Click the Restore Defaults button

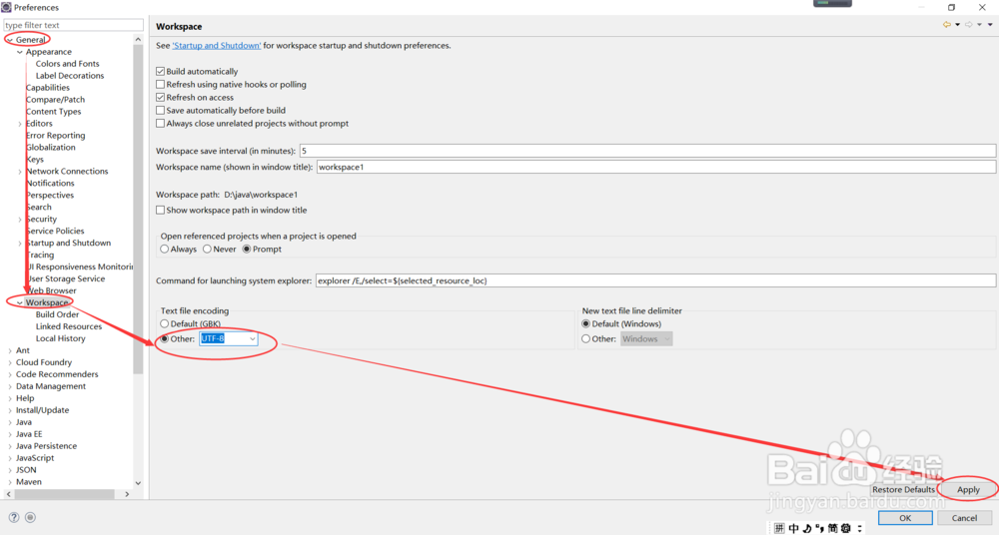pos(903,490)
